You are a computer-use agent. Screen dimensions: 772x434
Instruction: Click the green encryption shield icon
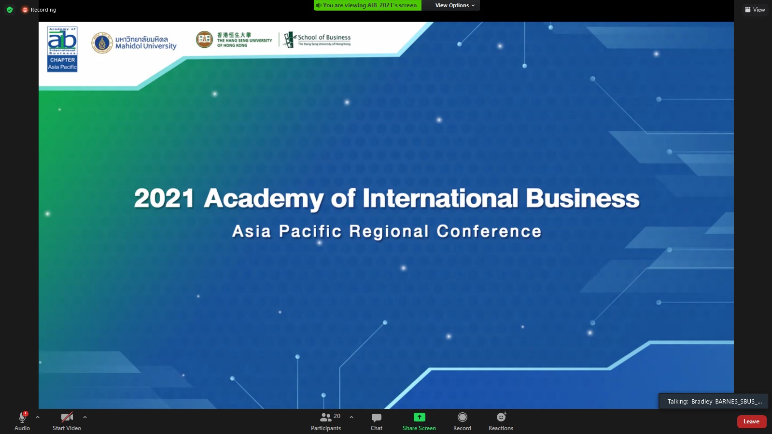click(x=10, y=10)
